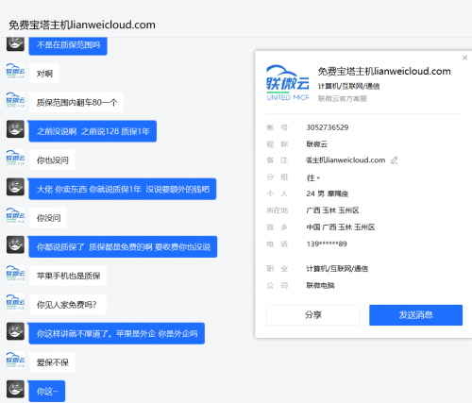Click the message bubble 苹果手机也是质保
472x403 pixels.
pos(68,276)
